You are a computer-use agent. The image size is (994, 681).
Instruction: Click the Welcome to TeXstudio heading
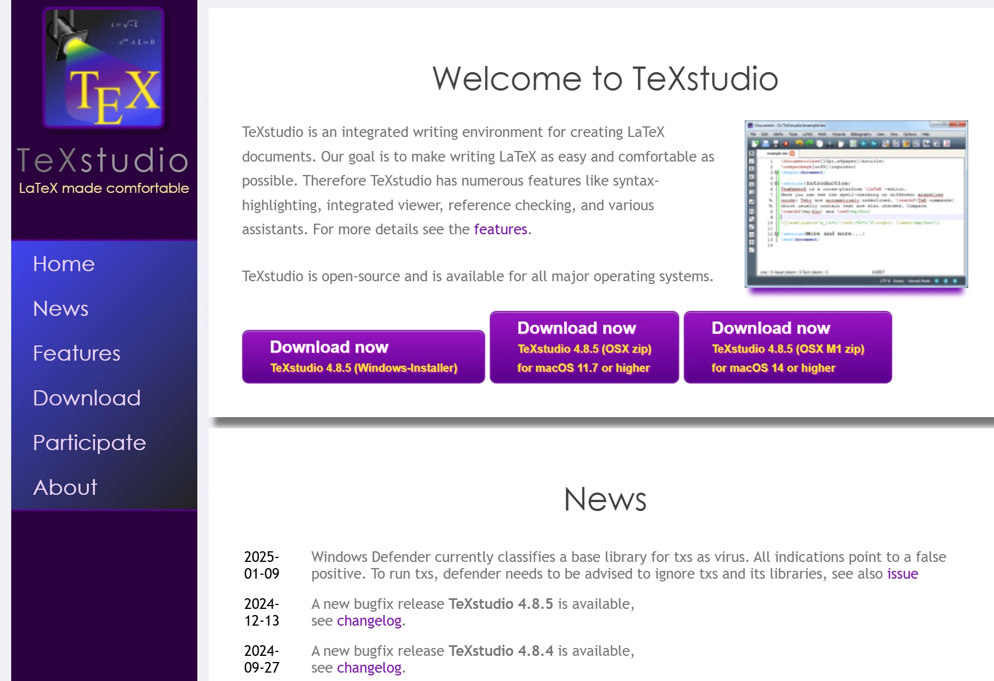[605, 79]
